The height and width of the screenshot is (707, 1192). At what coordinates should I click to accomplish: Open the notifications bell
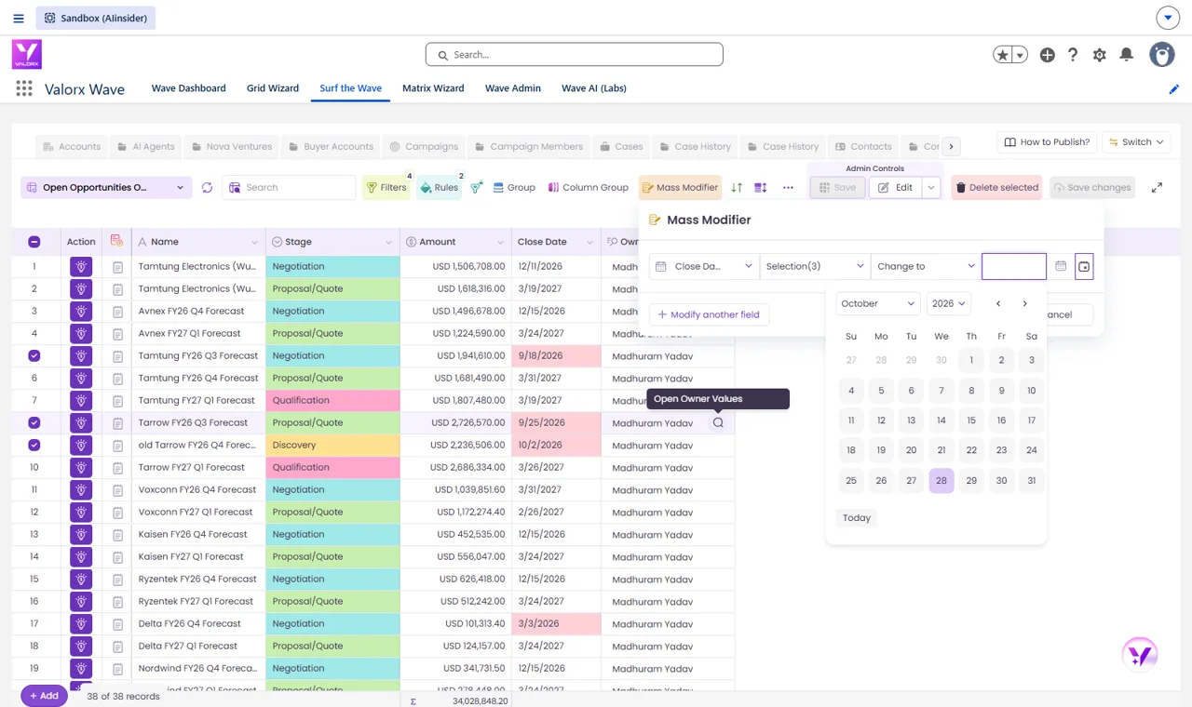[x=1126, y=55]
